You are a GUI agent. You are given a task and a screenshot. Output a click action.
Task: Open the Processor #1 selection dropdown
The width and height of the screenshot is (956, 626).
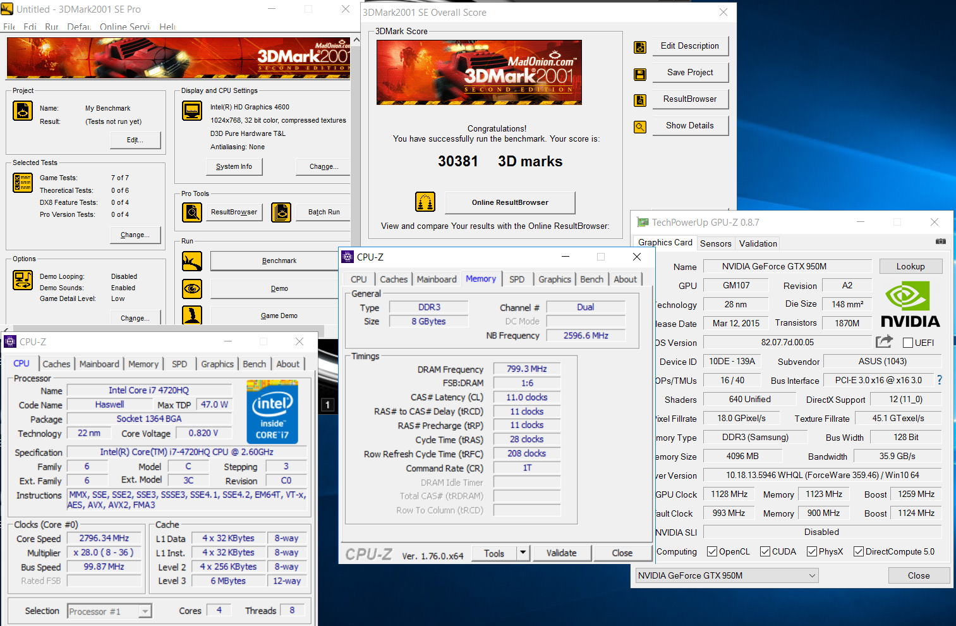tap(109, 611)
